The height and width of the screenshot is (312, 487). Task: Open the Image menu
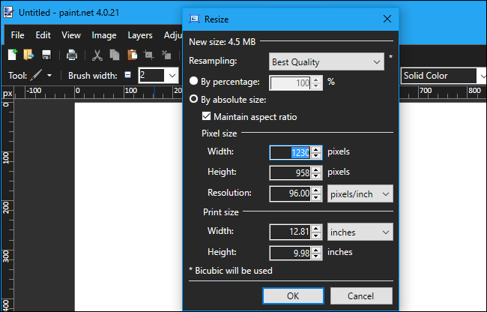pyautogui.click(x=104, y=35)
